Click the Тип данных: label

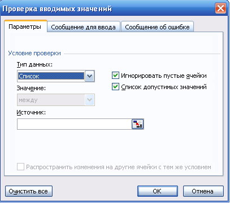(x=34, y=64)
